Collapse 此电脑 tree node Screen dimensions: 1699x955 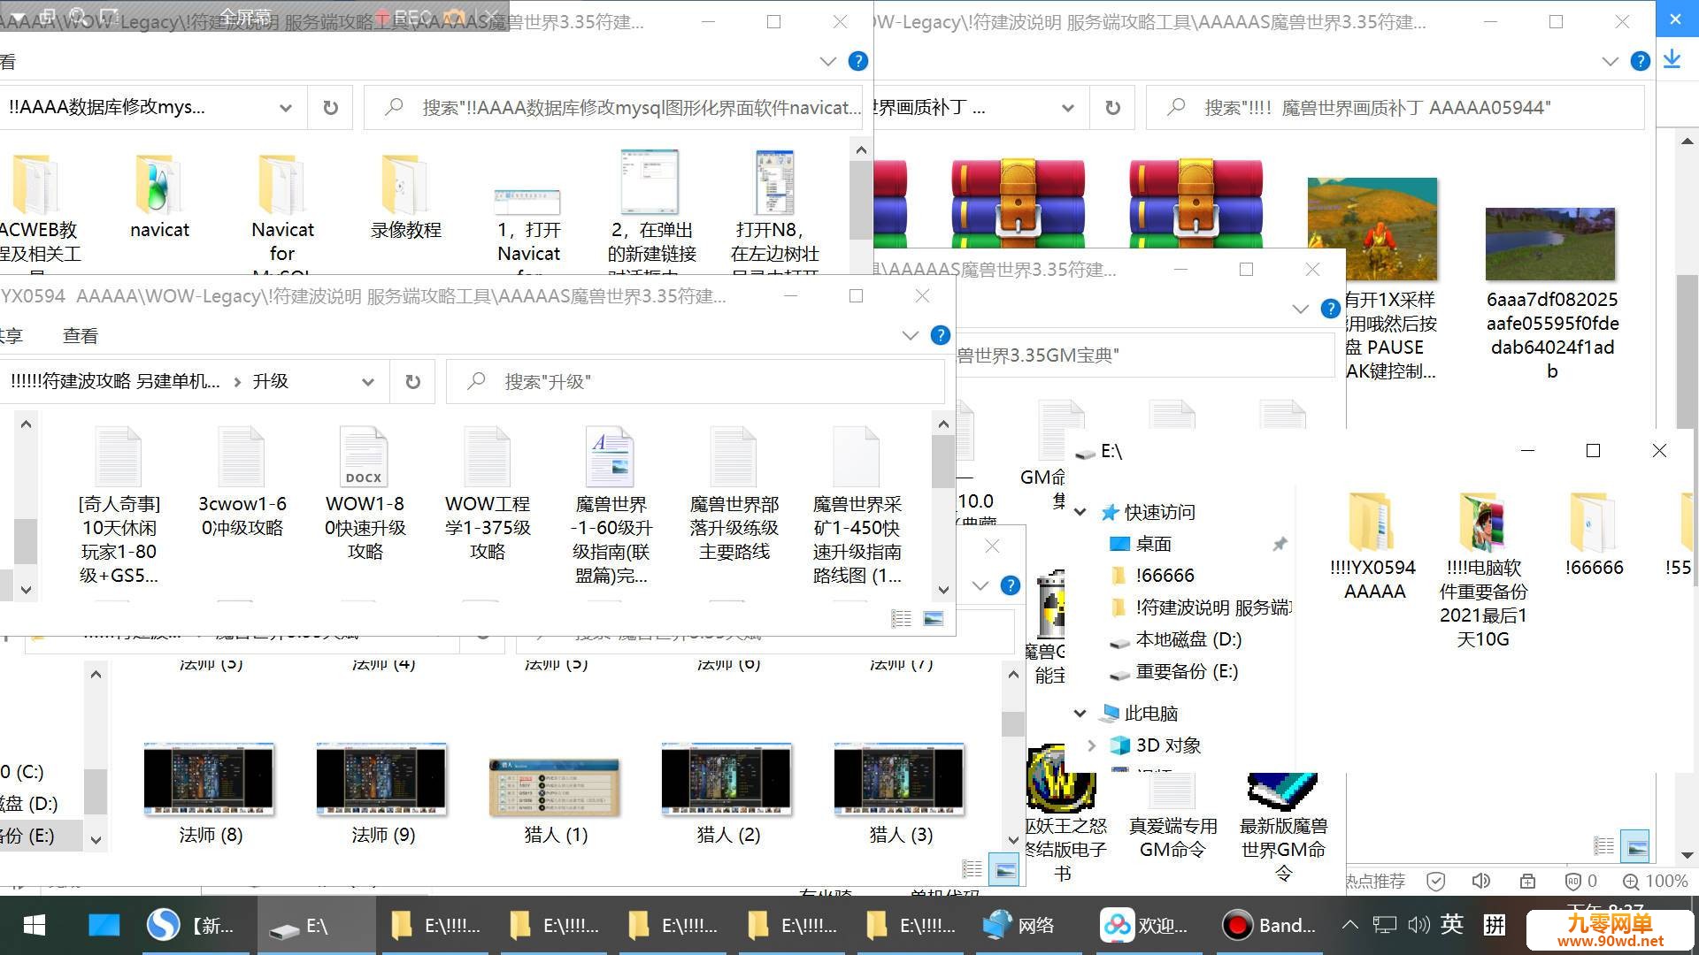click(1080, 713)
